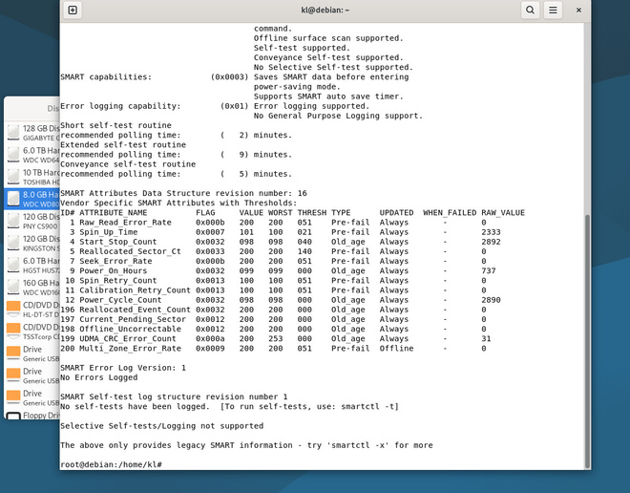Click the second Generic USB Drive icon
The width and height of the screenshot is (630, 493).
(x=13, y=375)
